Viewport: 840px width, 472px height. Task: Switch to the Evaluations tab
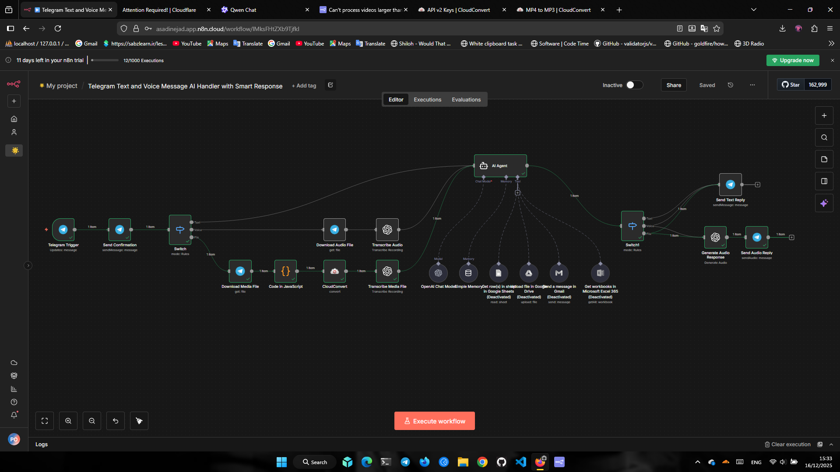click(x=466, y=100)
